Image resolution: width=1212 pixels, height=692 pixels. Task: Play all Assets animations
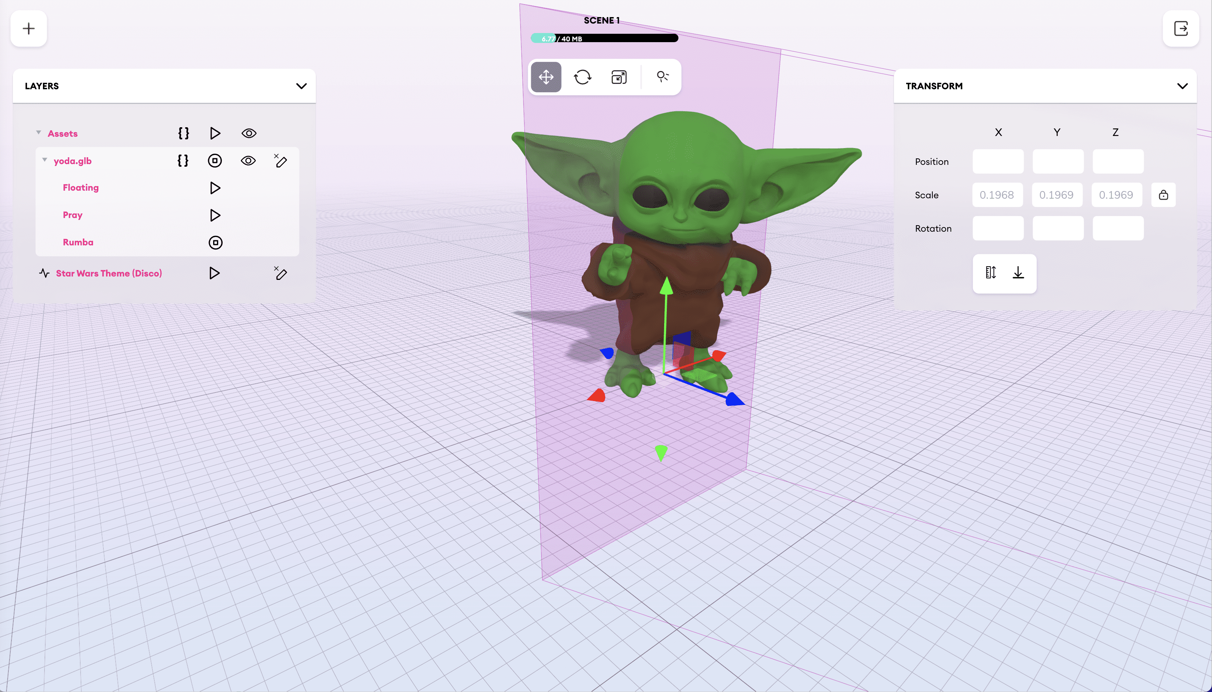[x=215, y=133]
